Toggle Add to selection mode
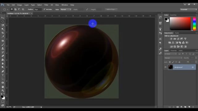198x111 pixels. (x=15, y=9)
